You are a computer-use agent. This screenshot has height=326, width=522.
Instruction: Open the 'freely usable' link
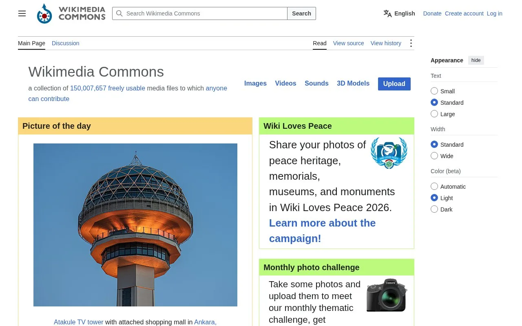(x=126, y=88)
